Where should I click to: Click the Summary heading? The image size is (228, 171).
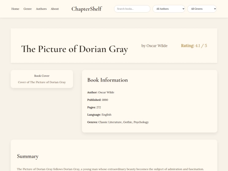point(28,156)
